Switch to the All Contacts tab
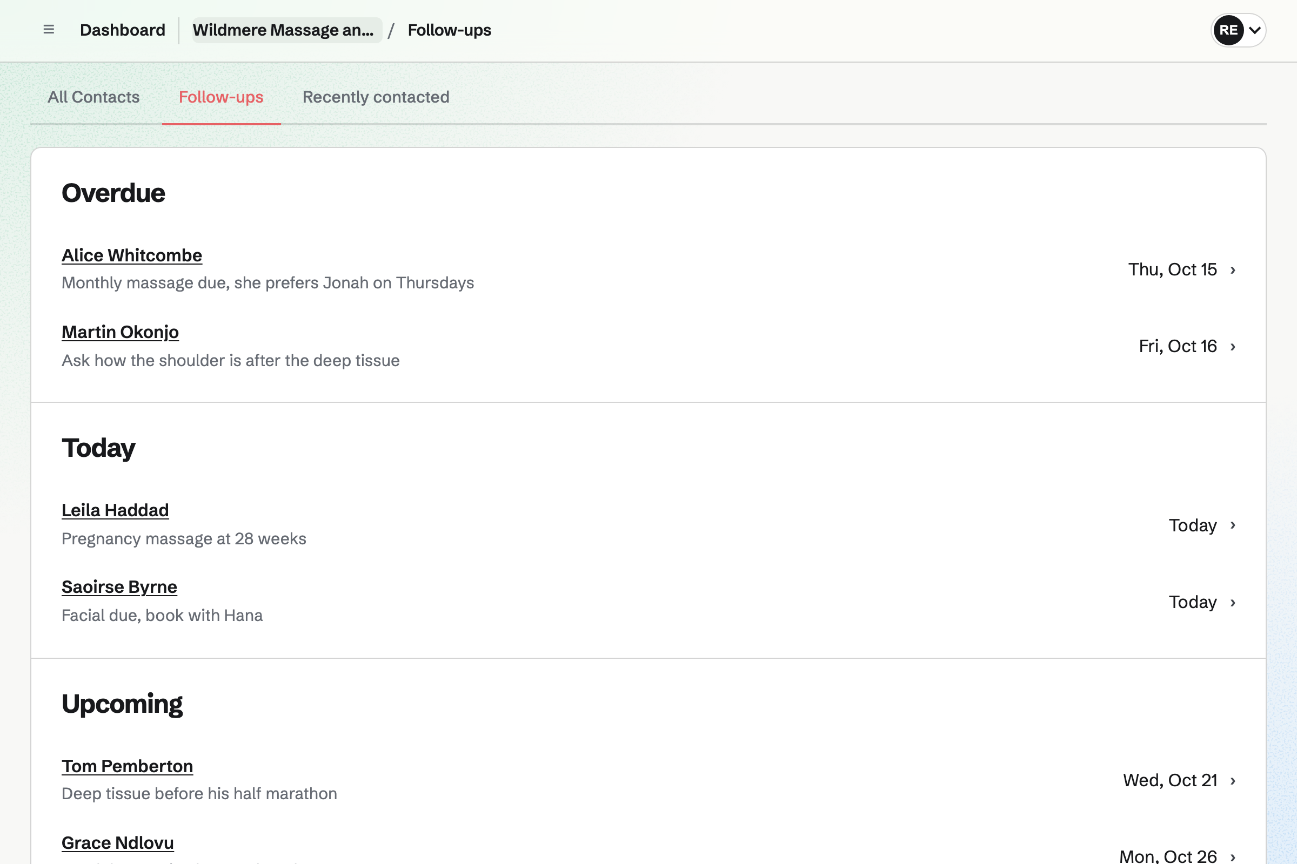The width and height of the screenshot is (1297, 864). tap(93, 97)
